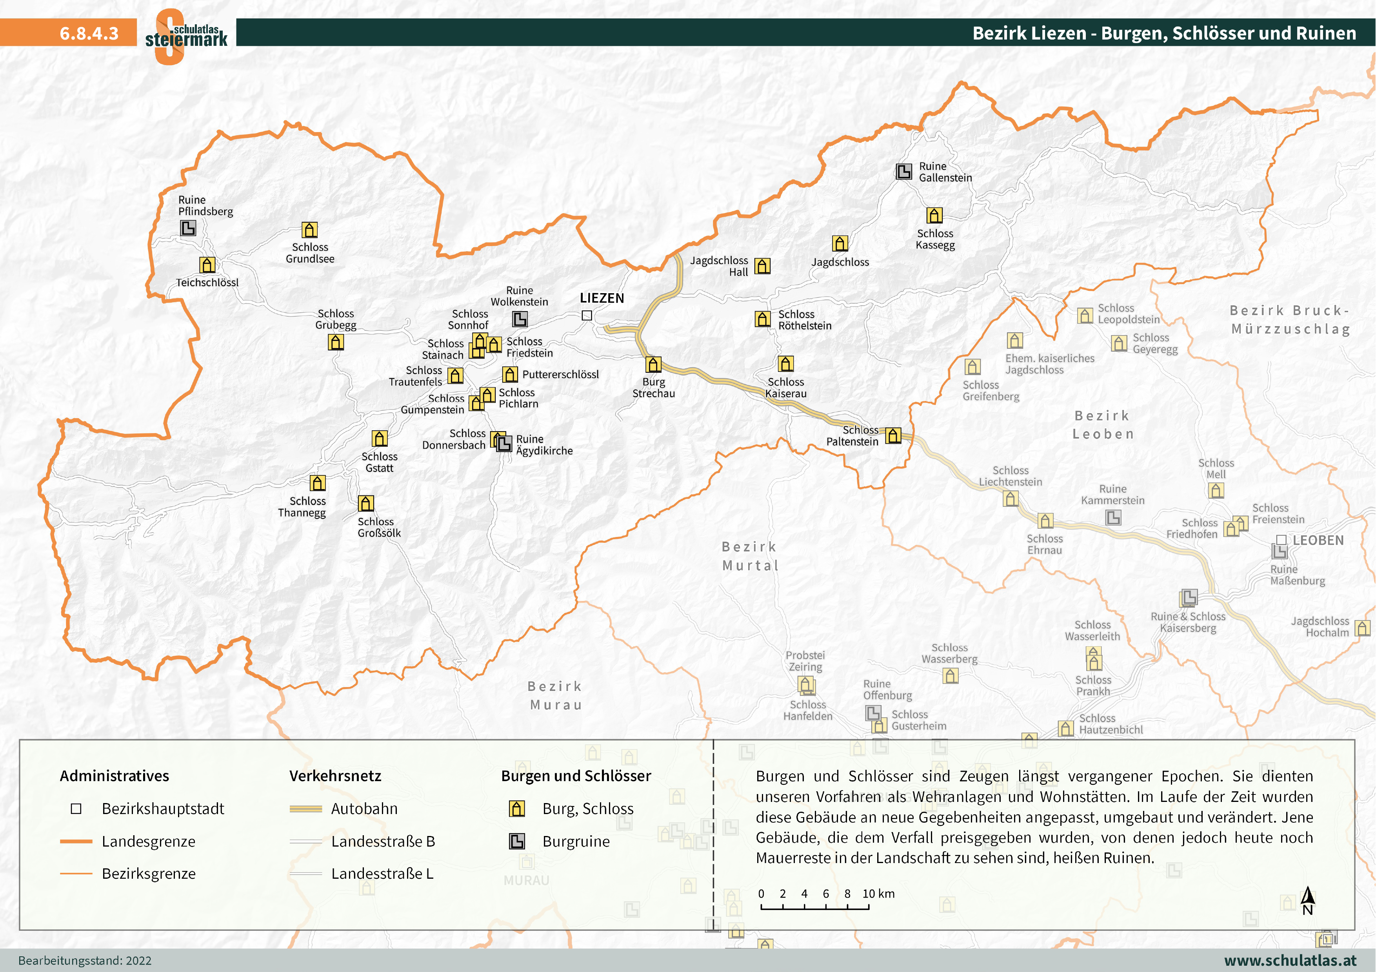This screenshot has height=972, width=1376.
Task: Click the Autobahn legend line swatch
Action: tap(305, 809)
